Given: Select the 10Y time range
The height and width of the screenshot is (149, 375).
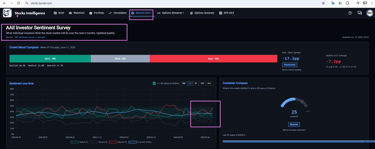Looking at the screenshot, I should pyautogui.click(x=203, y=83).
